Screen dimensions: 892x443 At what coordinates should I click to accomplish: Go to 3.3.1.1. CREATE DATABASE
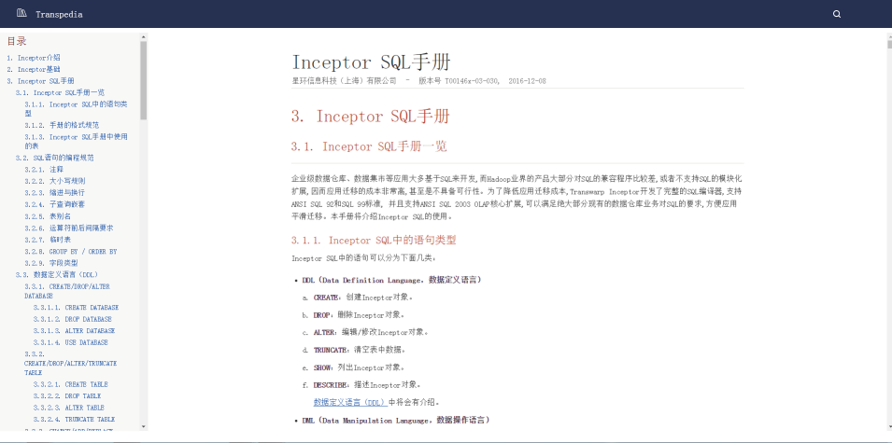tap(77, 308)
